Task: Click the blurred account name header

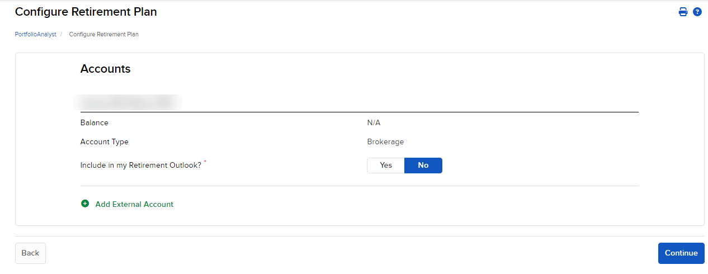Action: (x=128, y=102)
